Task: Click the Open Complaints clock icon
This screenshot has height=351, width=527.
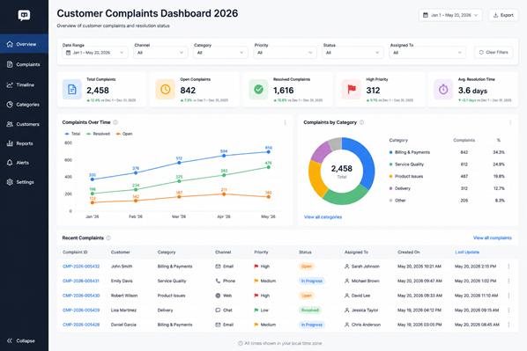Action: click(x=165, y=90)
